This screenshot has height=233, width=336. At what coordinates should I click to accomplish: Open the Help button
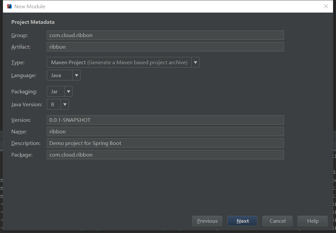click(313, 221)
